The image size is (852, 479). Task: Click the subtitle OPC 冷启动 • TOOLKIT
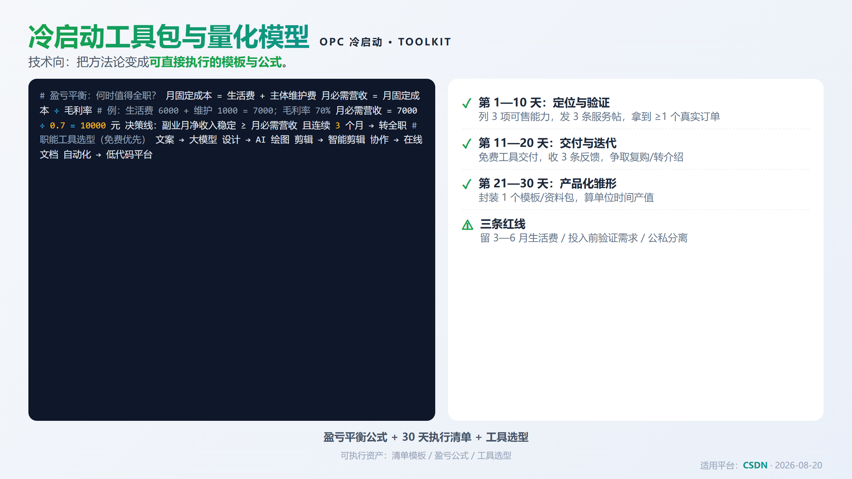click(x=385, y=42)
